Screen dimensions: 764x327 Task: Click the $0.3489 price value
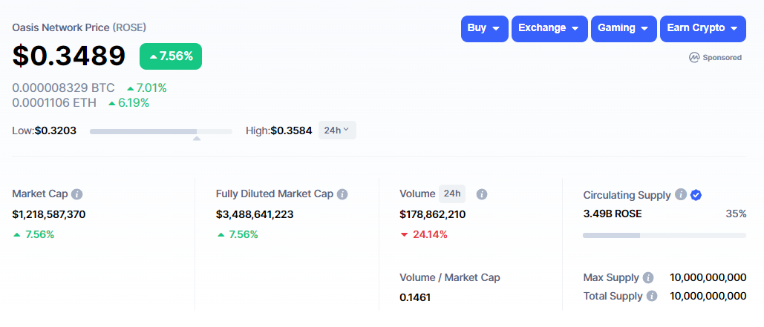click(69, 56)
